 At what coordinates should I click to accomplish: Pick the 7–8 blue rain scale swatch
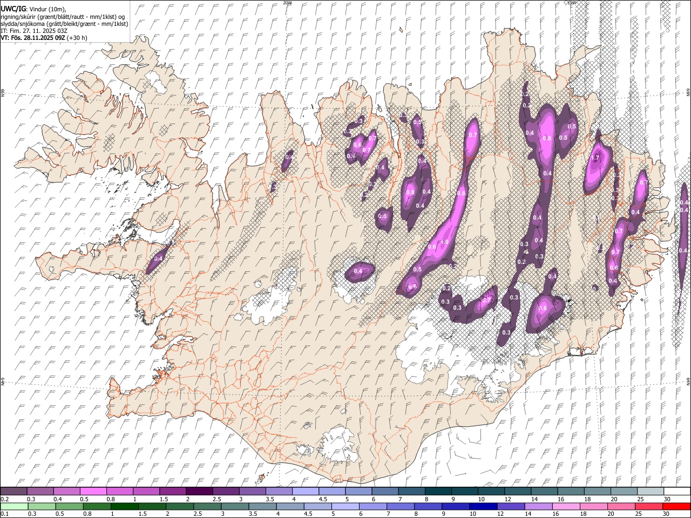[x=400, y=507]
